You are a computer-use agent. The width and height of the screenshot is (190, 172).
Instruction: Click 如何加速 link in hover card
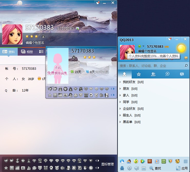coord(102,72)
